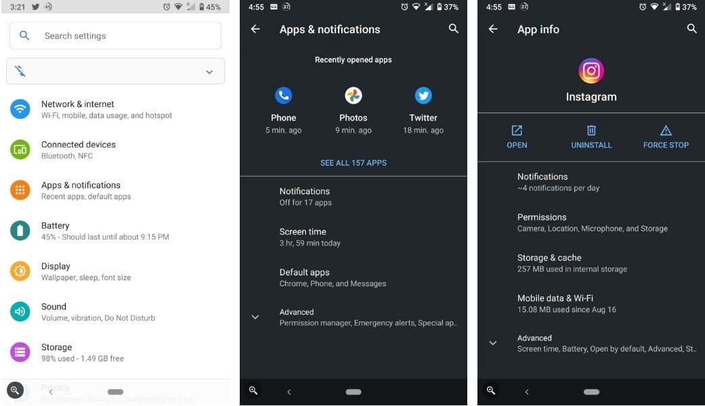Tap home pill on App info screen
This screenshot has width=705, height=406.
[591, 392]
